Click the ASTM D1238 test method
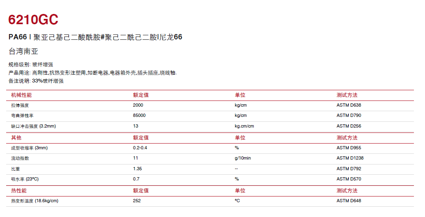The width and height of the screenshot is (425, 217). (x=350, y=158)
